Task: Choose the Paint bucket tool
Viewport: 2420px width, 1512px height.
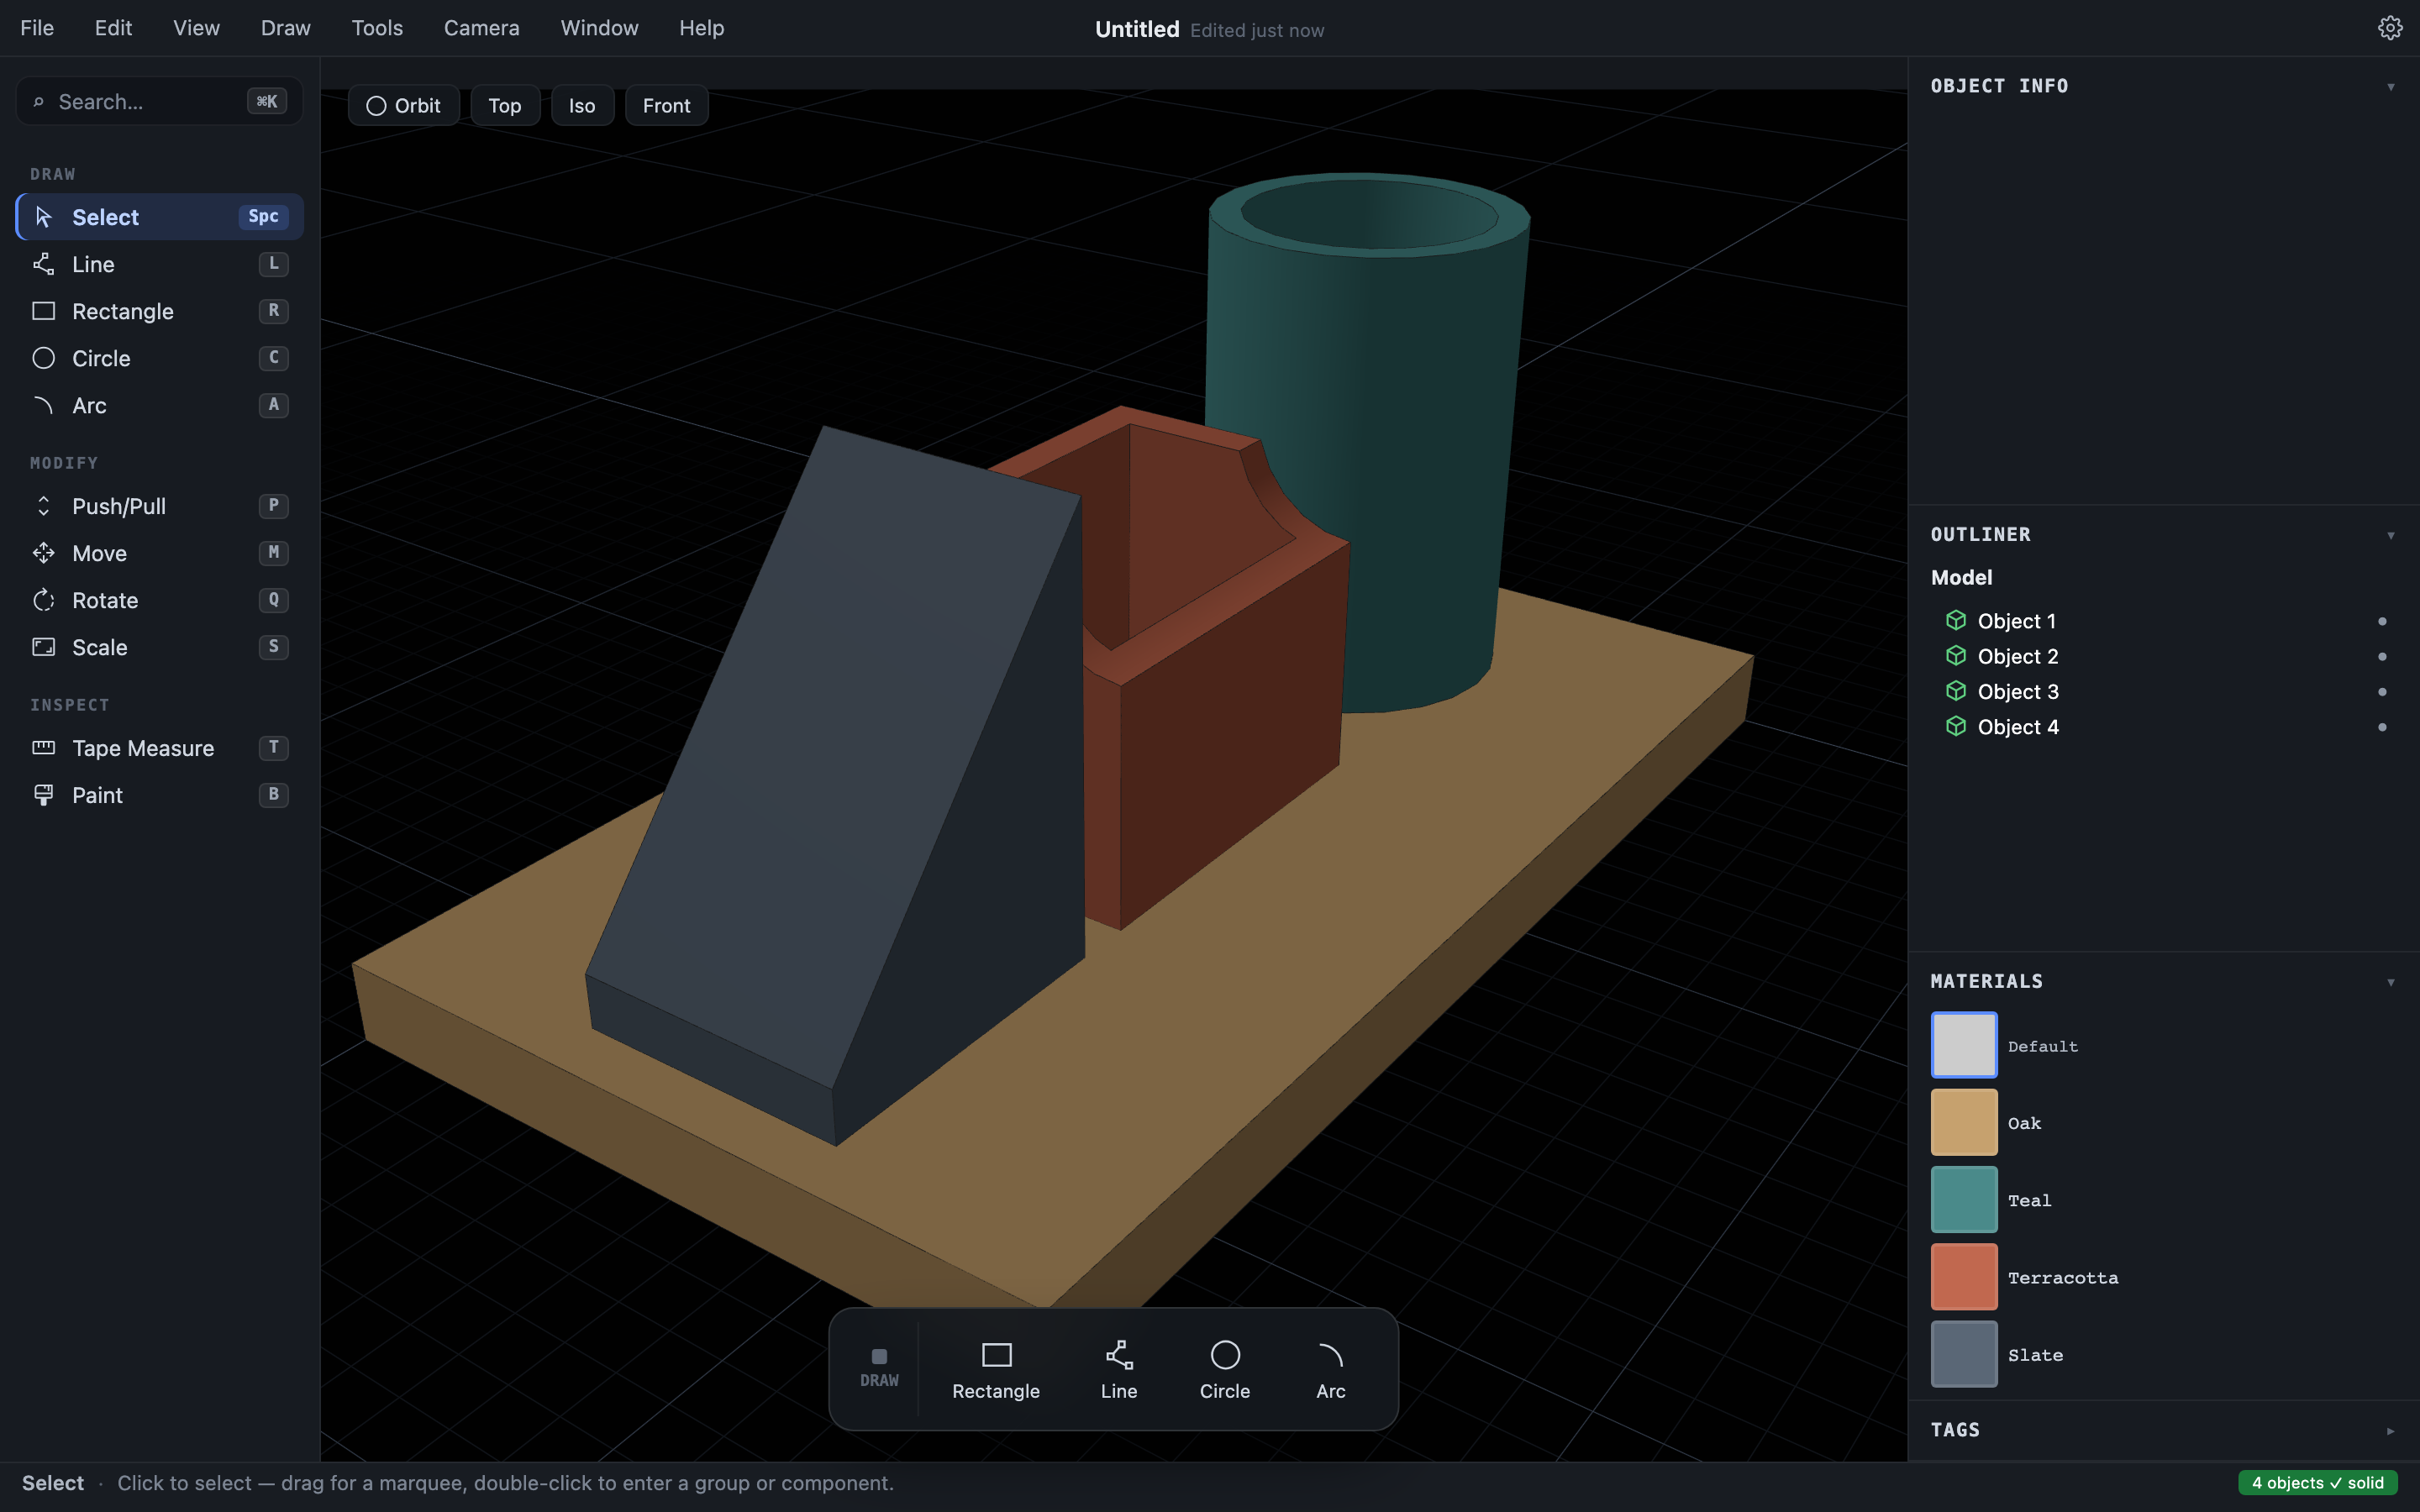Action: pyautogui.click(x=159, y=795)
